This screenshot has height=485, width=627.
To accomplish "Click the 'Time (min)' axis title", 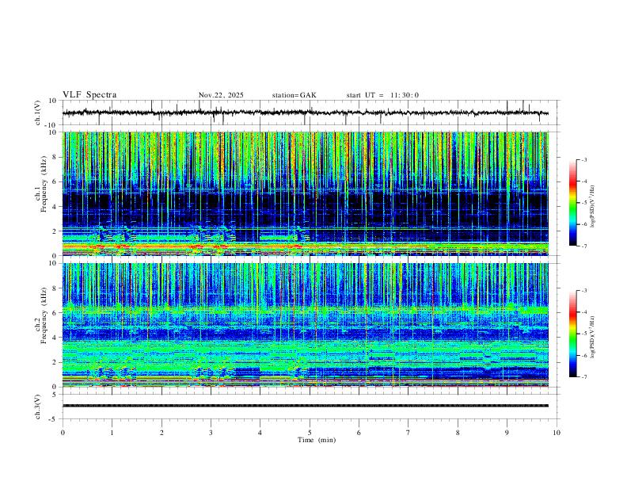I will (x=317, y=440).
